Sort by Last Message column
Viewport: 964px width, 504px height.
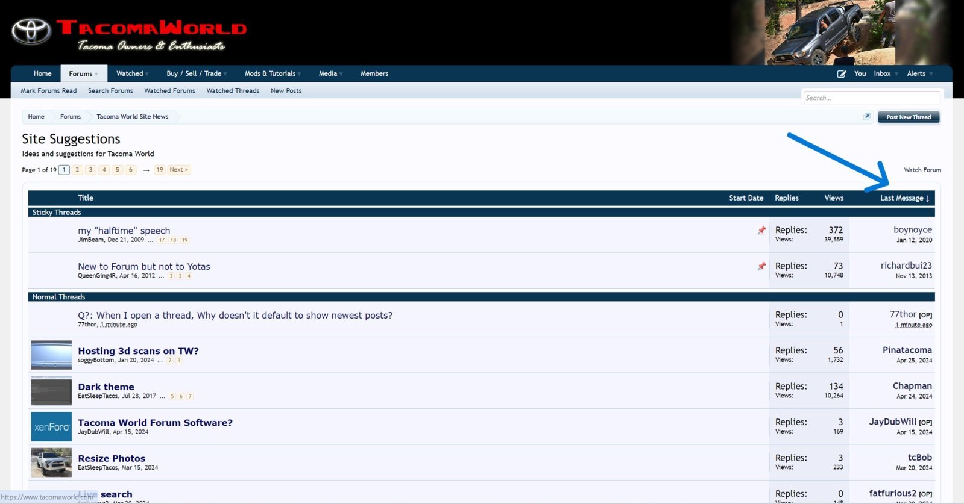click(x=904, y=198)
